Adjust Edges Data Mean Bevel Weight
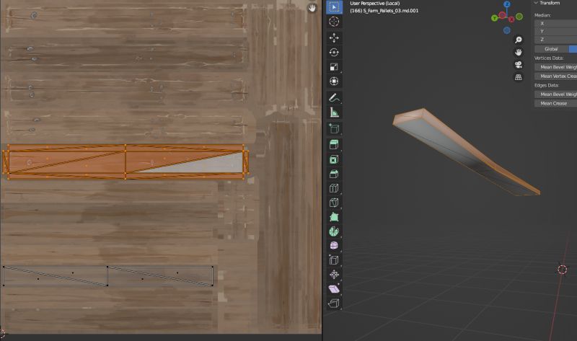Screen dimensions: 577x341 point(555,94)
